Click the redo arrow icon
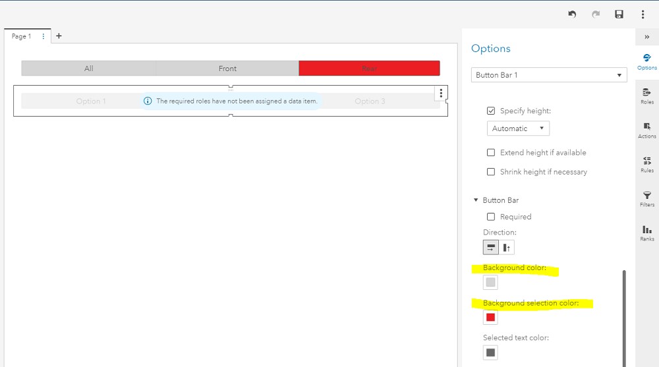659x367 pixels. (x=596, y=14)
